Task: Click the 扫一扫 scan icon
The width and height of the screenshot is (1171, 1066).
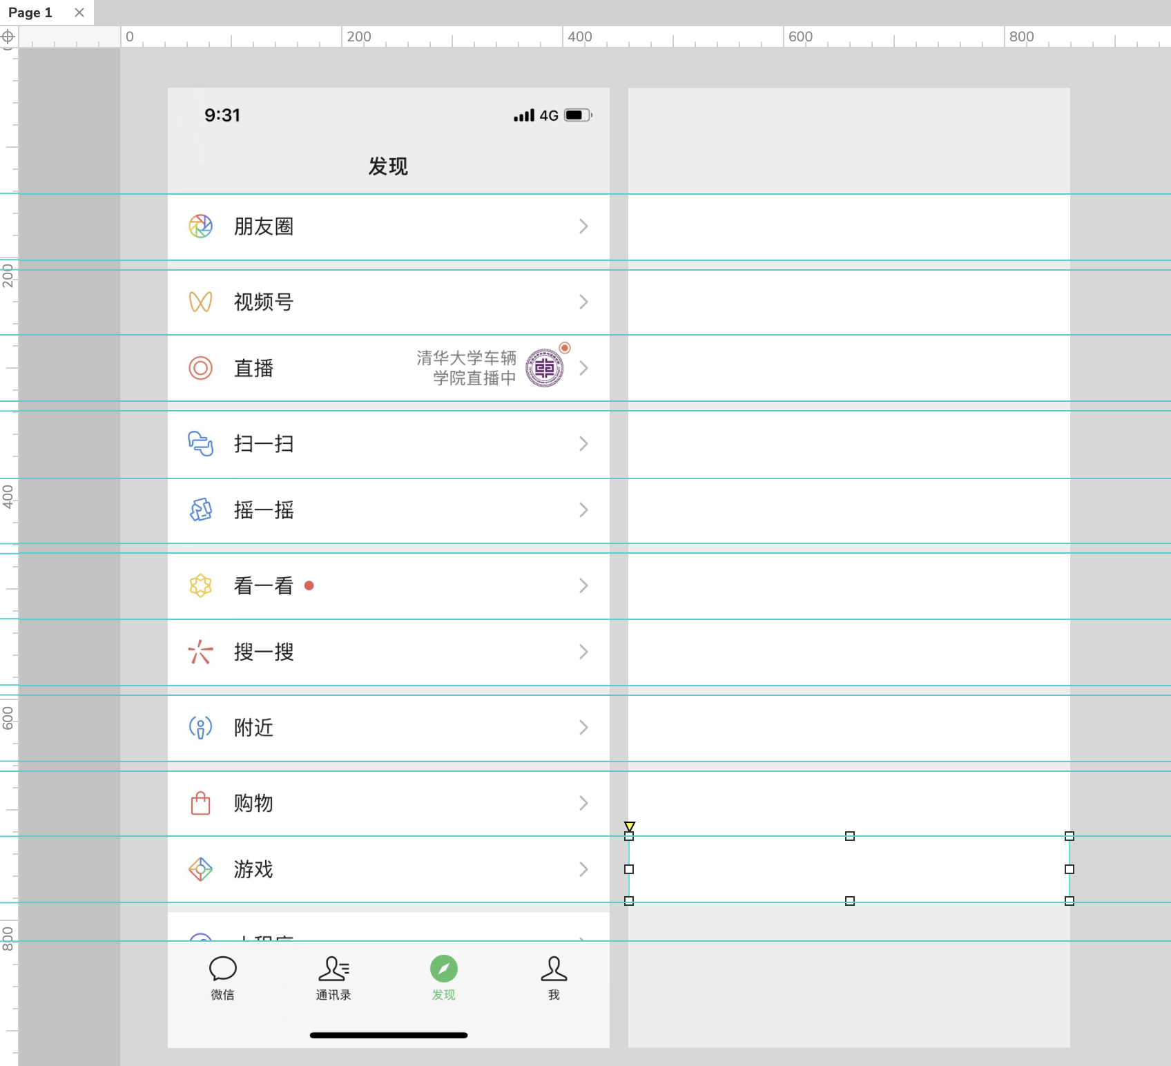Action: tap(200, 443)
